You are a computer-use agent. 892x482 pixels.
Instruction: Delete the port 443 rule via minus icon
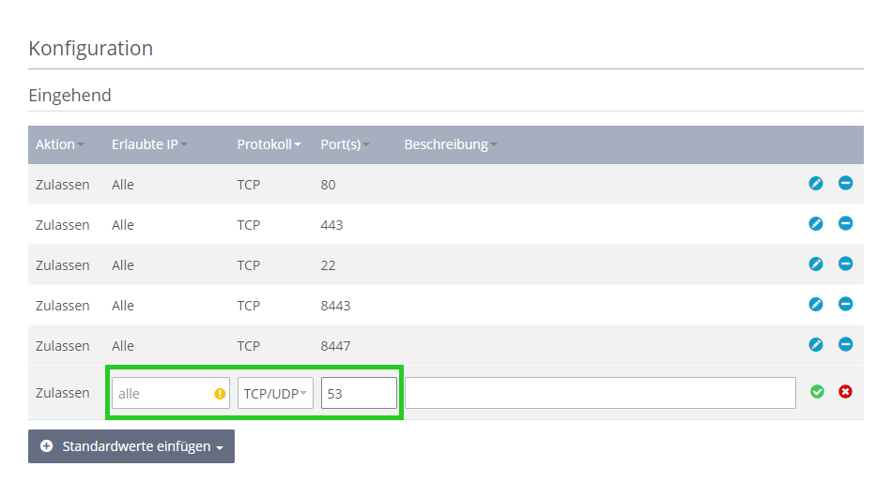(845, 223)
